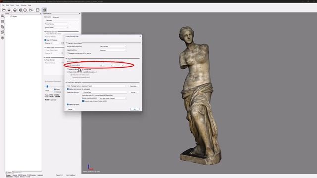Screen dimensions: 317x178
Task: Open the Help menu
Action: 30,5
